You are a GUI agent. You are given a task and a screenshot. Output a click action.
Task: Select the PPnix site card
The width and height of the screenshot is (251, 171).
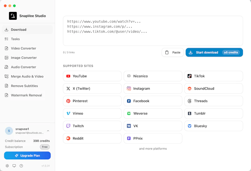(x=153, y=138)
